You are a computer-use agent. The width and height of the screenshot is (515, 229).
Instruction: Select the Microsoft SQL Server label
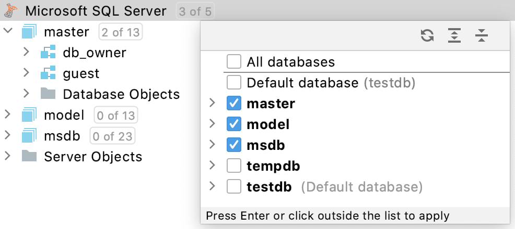tap(96, 11)
